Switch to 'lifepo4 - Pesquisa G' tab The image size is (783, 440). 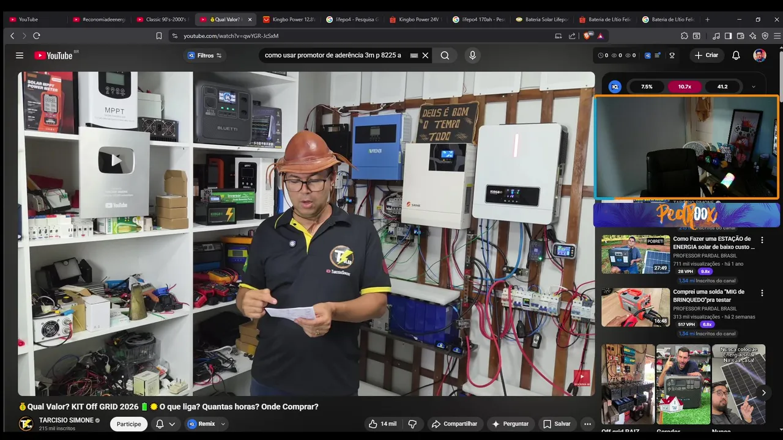tap(351, 20)
